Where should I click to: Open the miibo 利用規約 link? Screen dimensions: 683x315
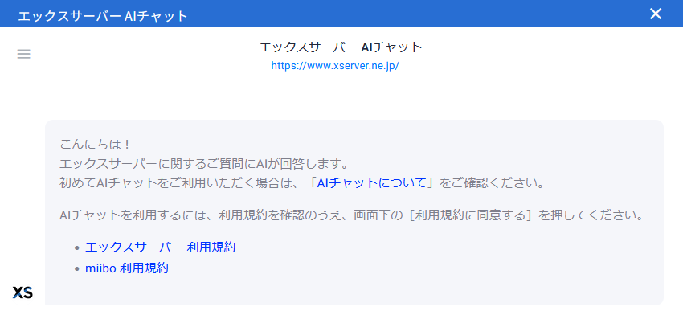127,268
